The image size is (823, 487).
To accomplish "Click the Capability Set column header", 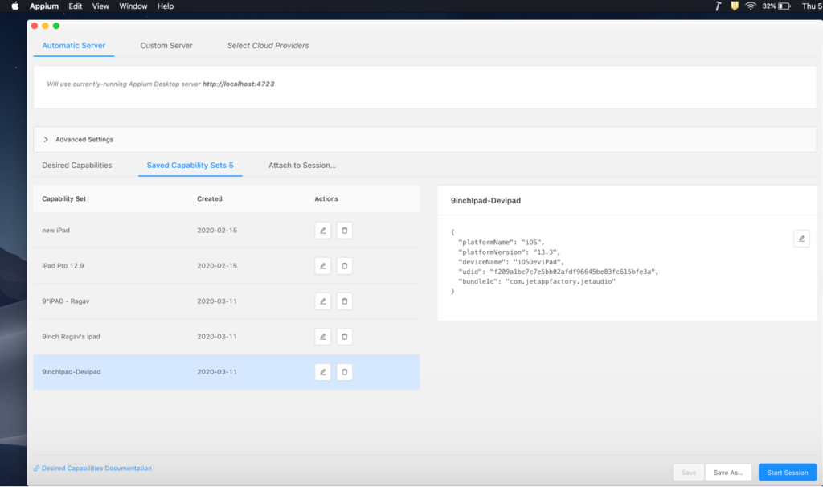I will click(64, 198).
